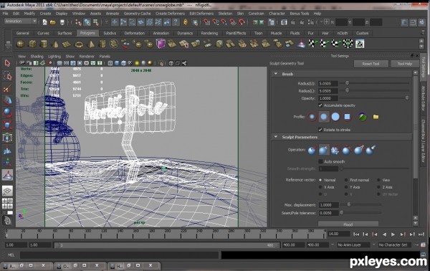Choose the solid circle brush profile
Image resolution: width=430 pixels, height=271 pixels.
click(335, 117)
